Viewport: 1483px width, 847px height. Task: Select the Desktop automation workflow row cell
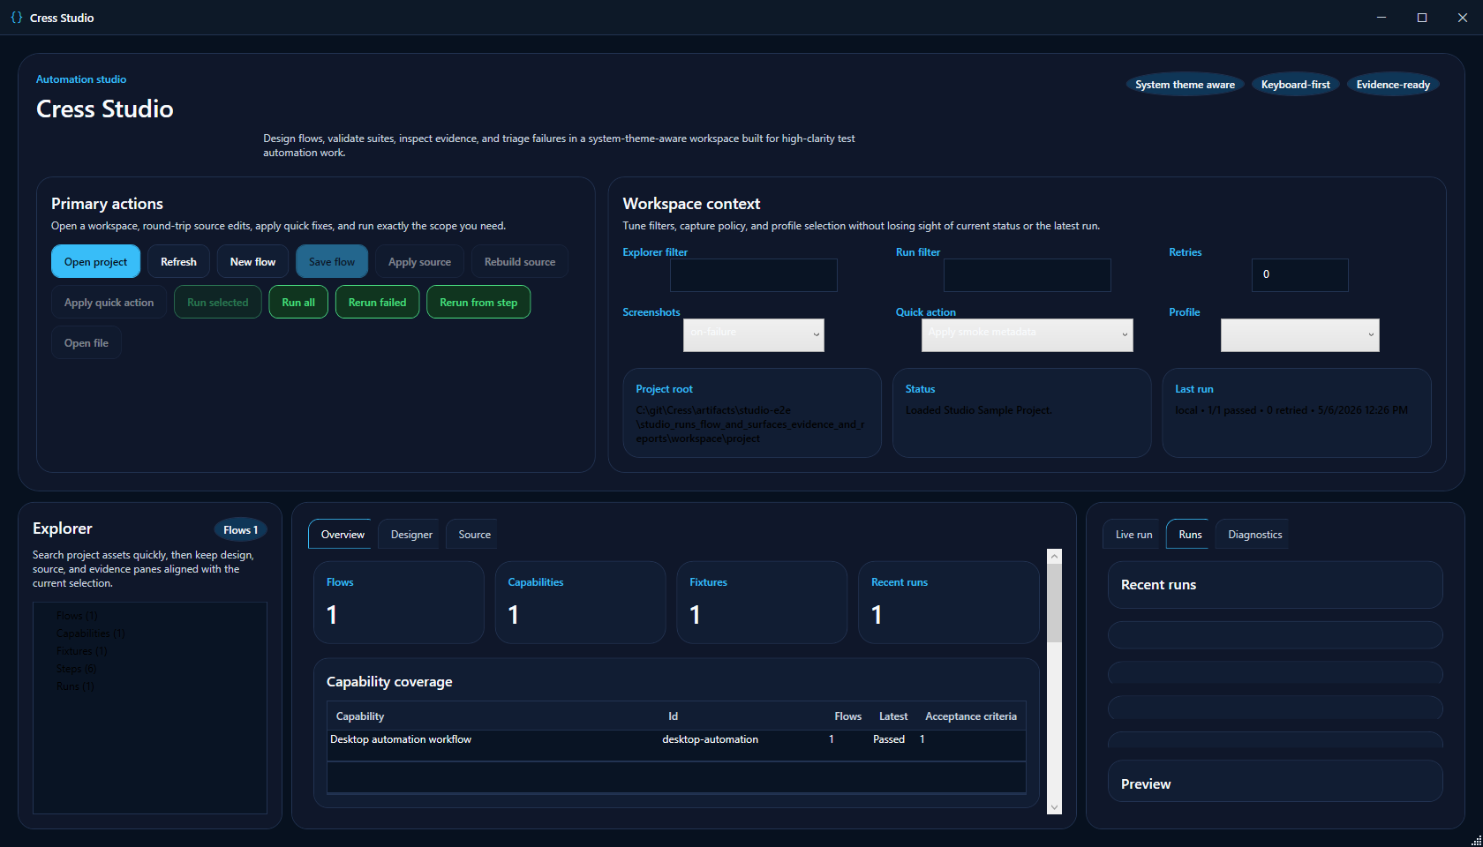[401, 739]
